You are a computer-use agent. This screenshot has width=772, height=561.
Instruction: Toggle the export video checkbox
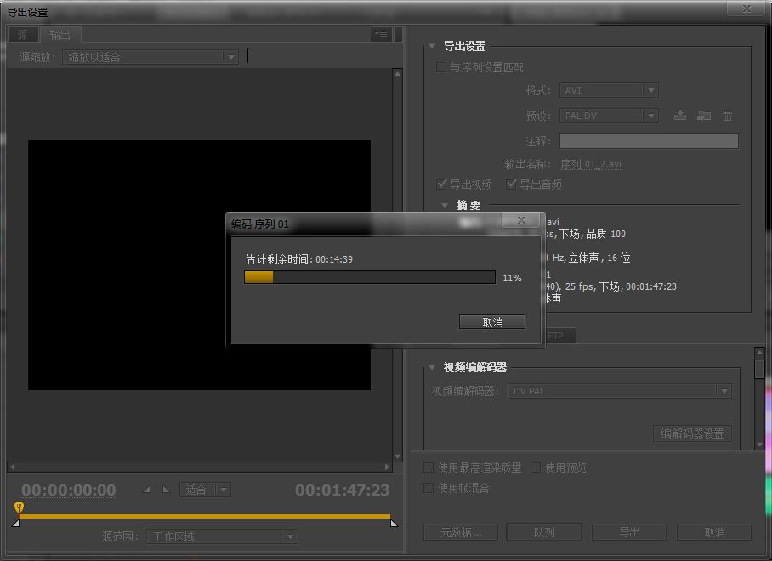441,184
